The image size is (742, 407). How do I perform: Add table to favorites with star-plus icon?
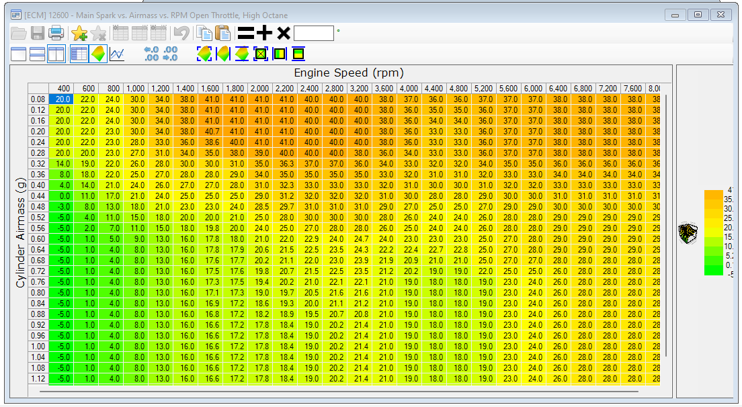pos(79,33)
